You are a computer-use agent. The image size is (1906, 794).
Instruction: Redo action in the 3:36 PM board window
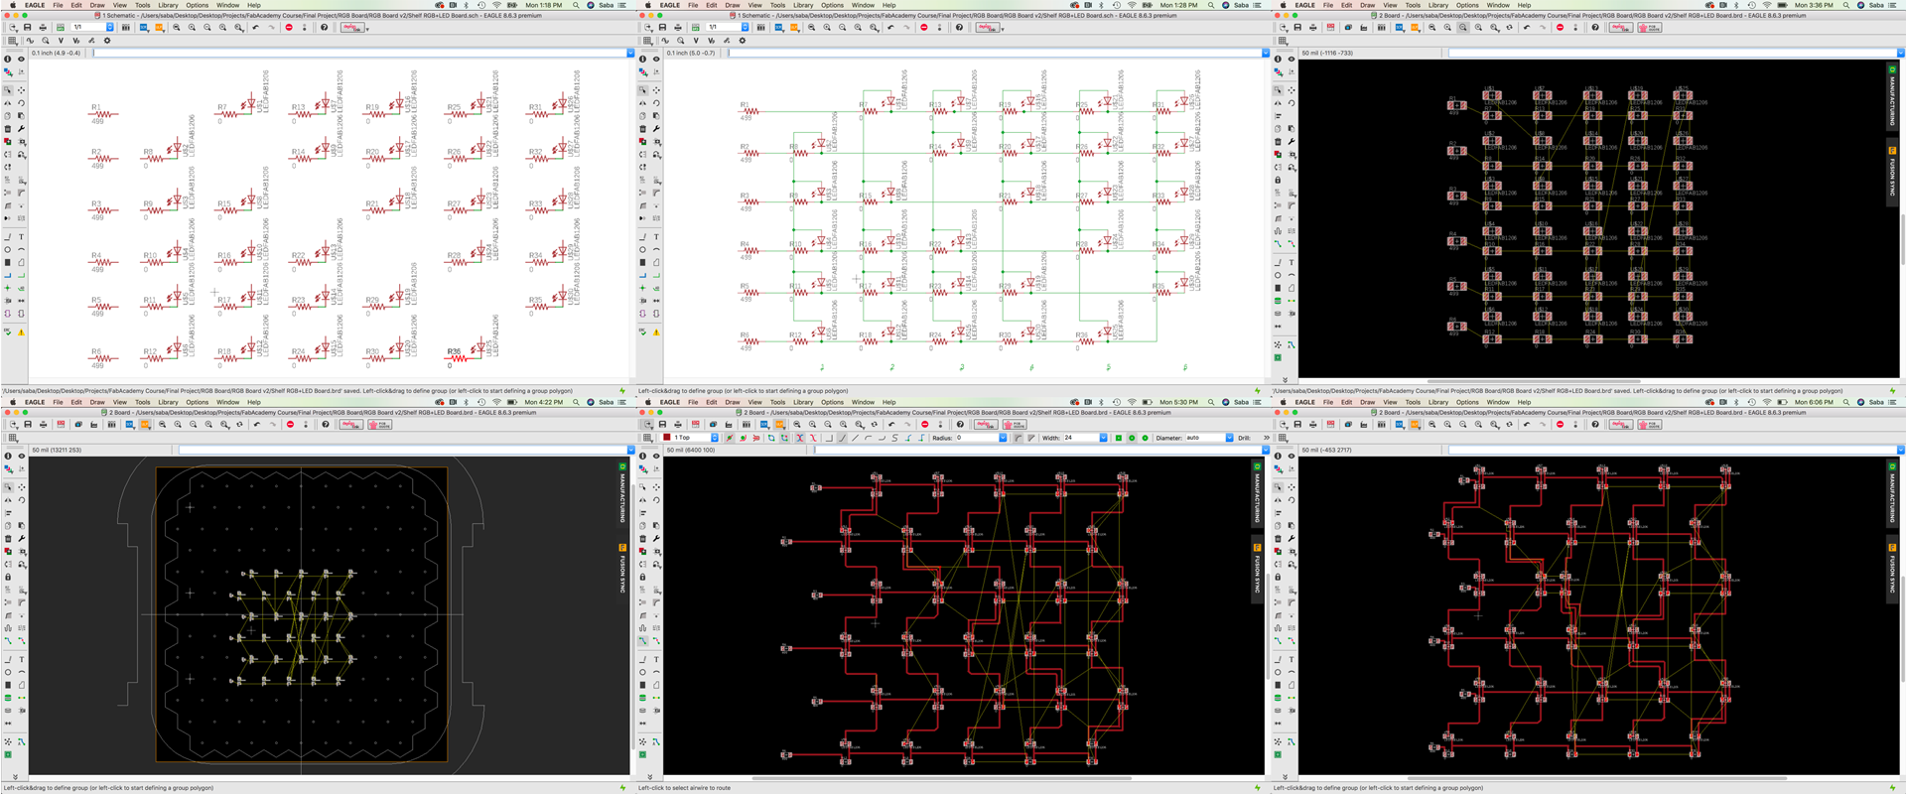[1542, 27]
